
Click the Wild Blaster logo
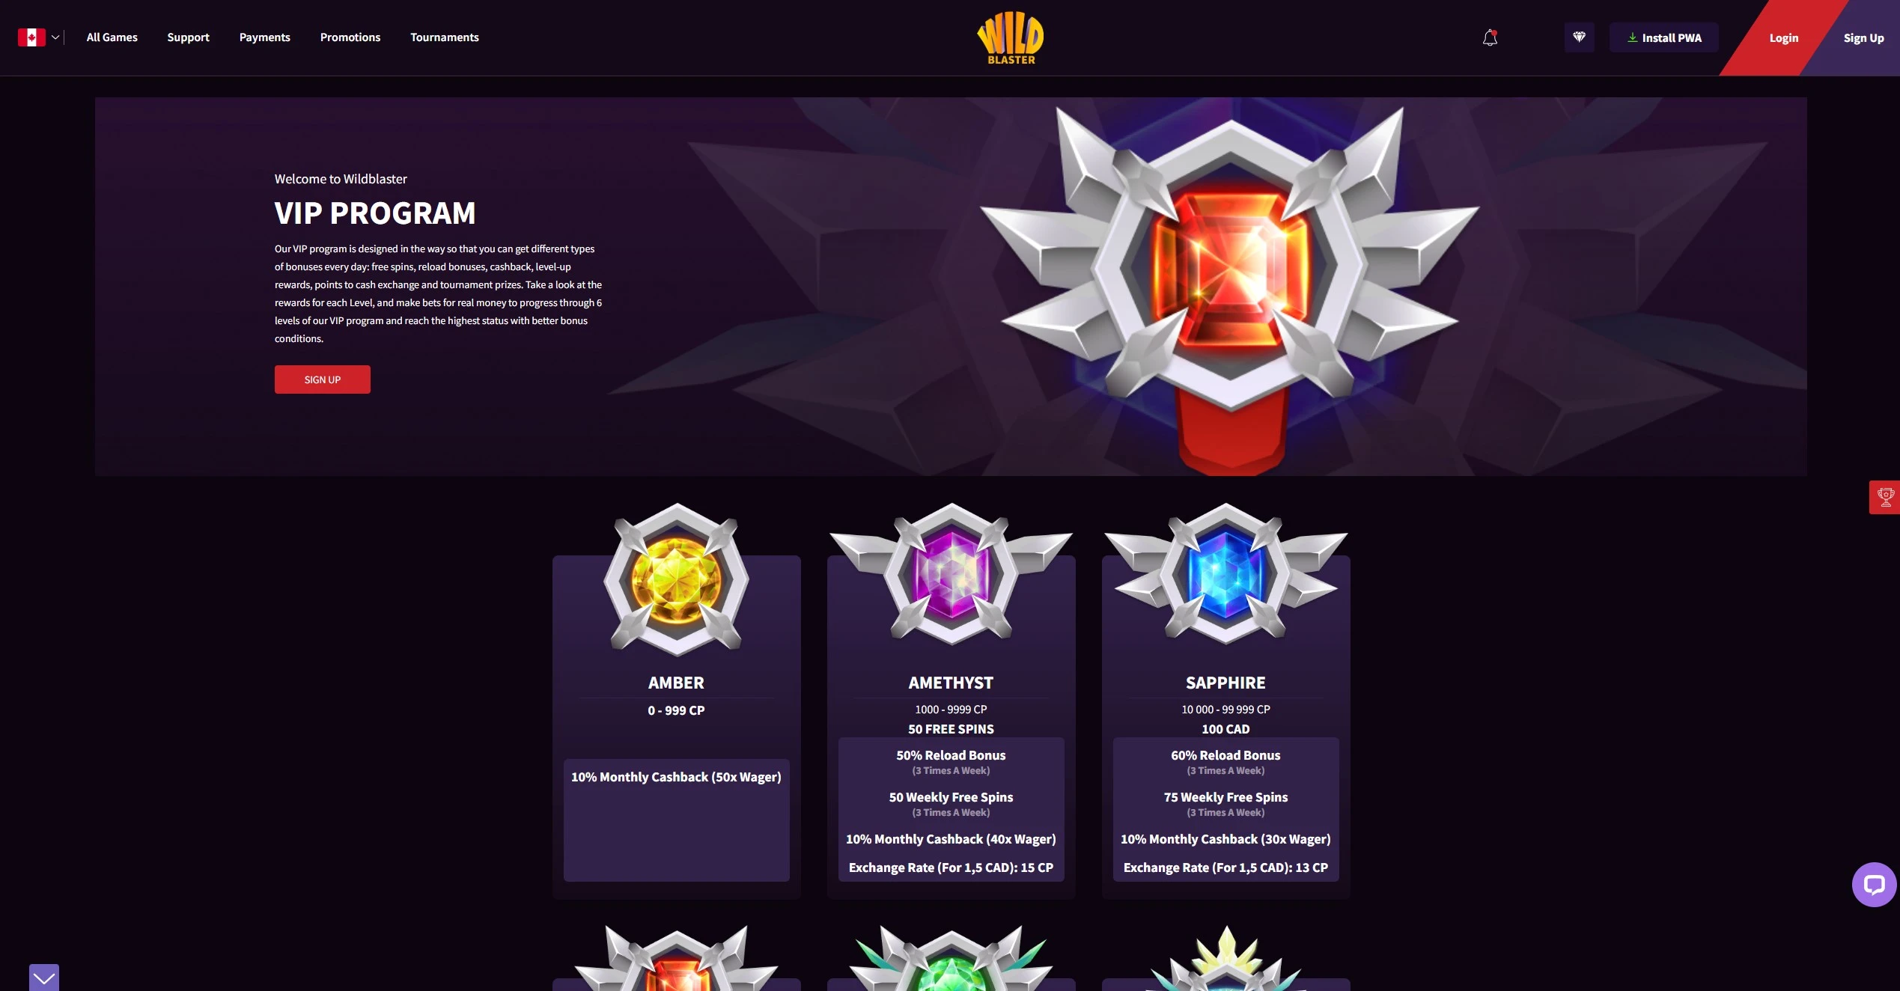pyautogui.click(x=1011, y=37)
